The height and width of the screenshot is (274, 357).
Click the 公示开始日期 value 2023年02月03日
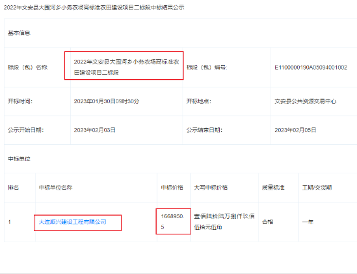[94, 130]
